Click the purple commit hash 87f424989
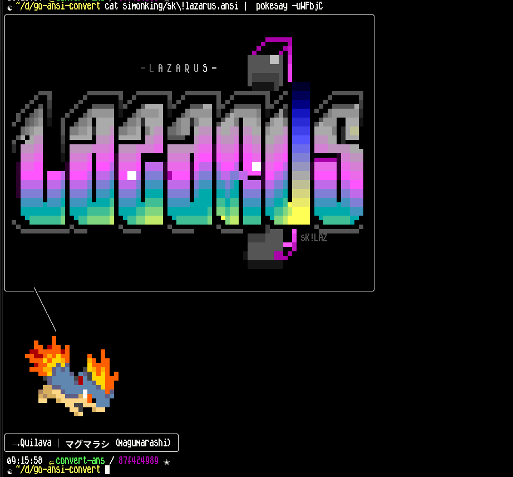Image resolution: width=513 pixels, height=477 pixels. point(138,461)
